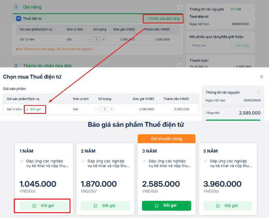Click the cart icon in the 1 NĂM plan

(x=34, y=205)
